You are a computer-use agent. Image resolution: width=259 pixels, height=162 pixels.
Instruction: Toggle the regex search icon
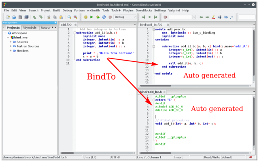tap(231, 17)
